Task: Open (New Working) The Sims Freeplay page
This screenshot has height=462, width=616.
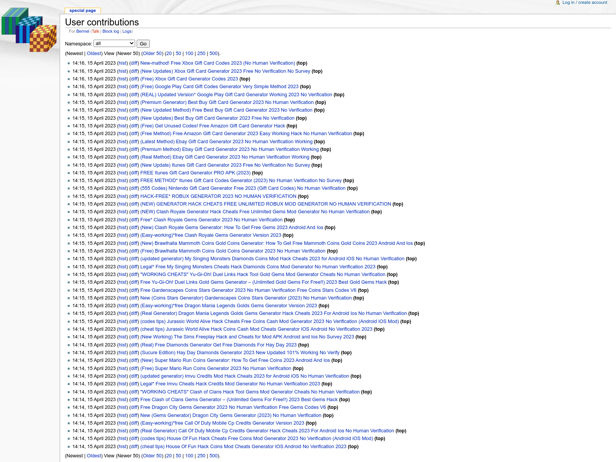Action: [247, 337]
